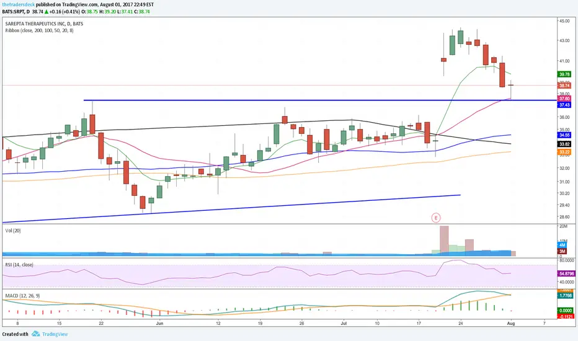Click the TradingView cloud logo icon
Image resolution: width=578 pixels, height=341 pixels.
tap(35, 334)
